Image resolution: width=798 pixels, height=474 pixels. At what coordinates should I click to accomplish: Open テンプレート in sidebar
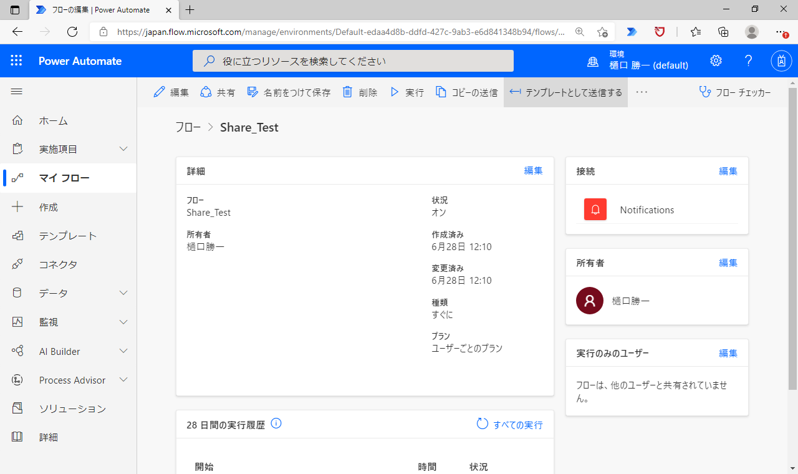pos(69,236)
